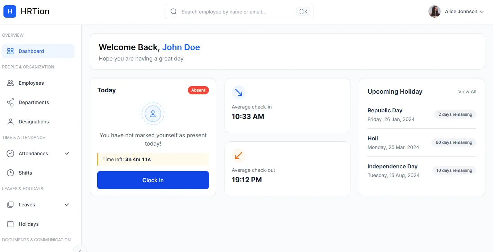The image size is (493, 252).
Task: Click the Departments share-node icon
Action: [10, 102]
